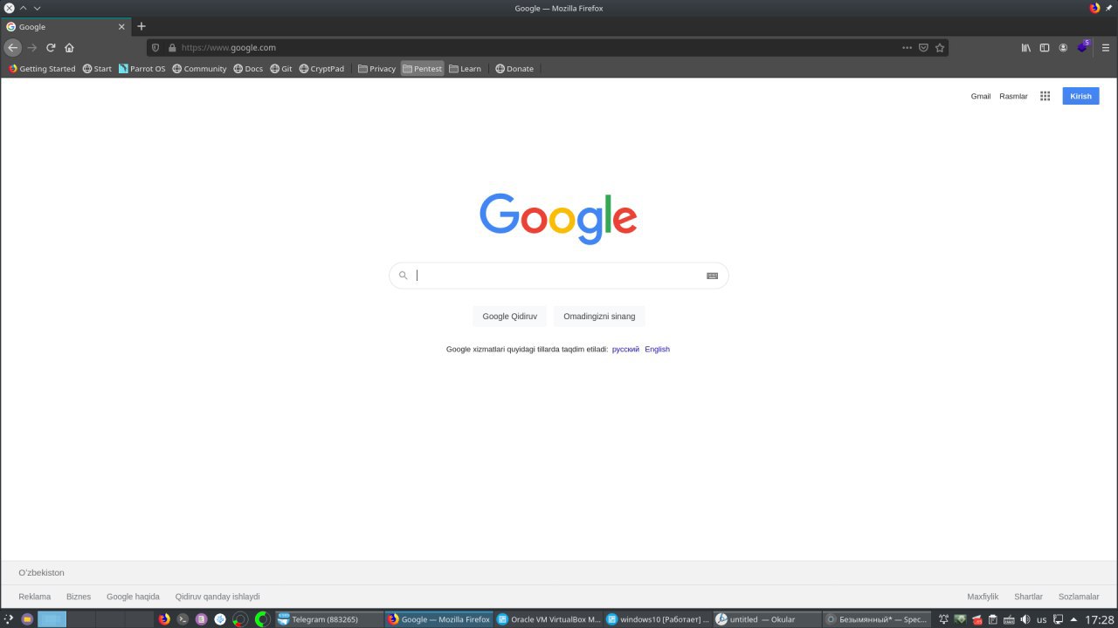Open the Parrot OS bookmark
Screen dimensions: 1118x628
(141, 69)
